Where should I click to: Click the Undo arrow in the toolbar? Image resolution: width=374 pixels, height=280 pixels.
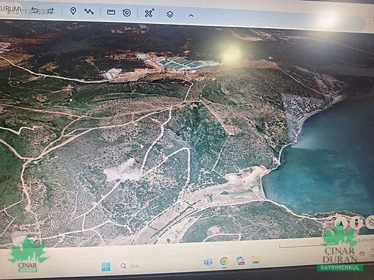point(35,10)
